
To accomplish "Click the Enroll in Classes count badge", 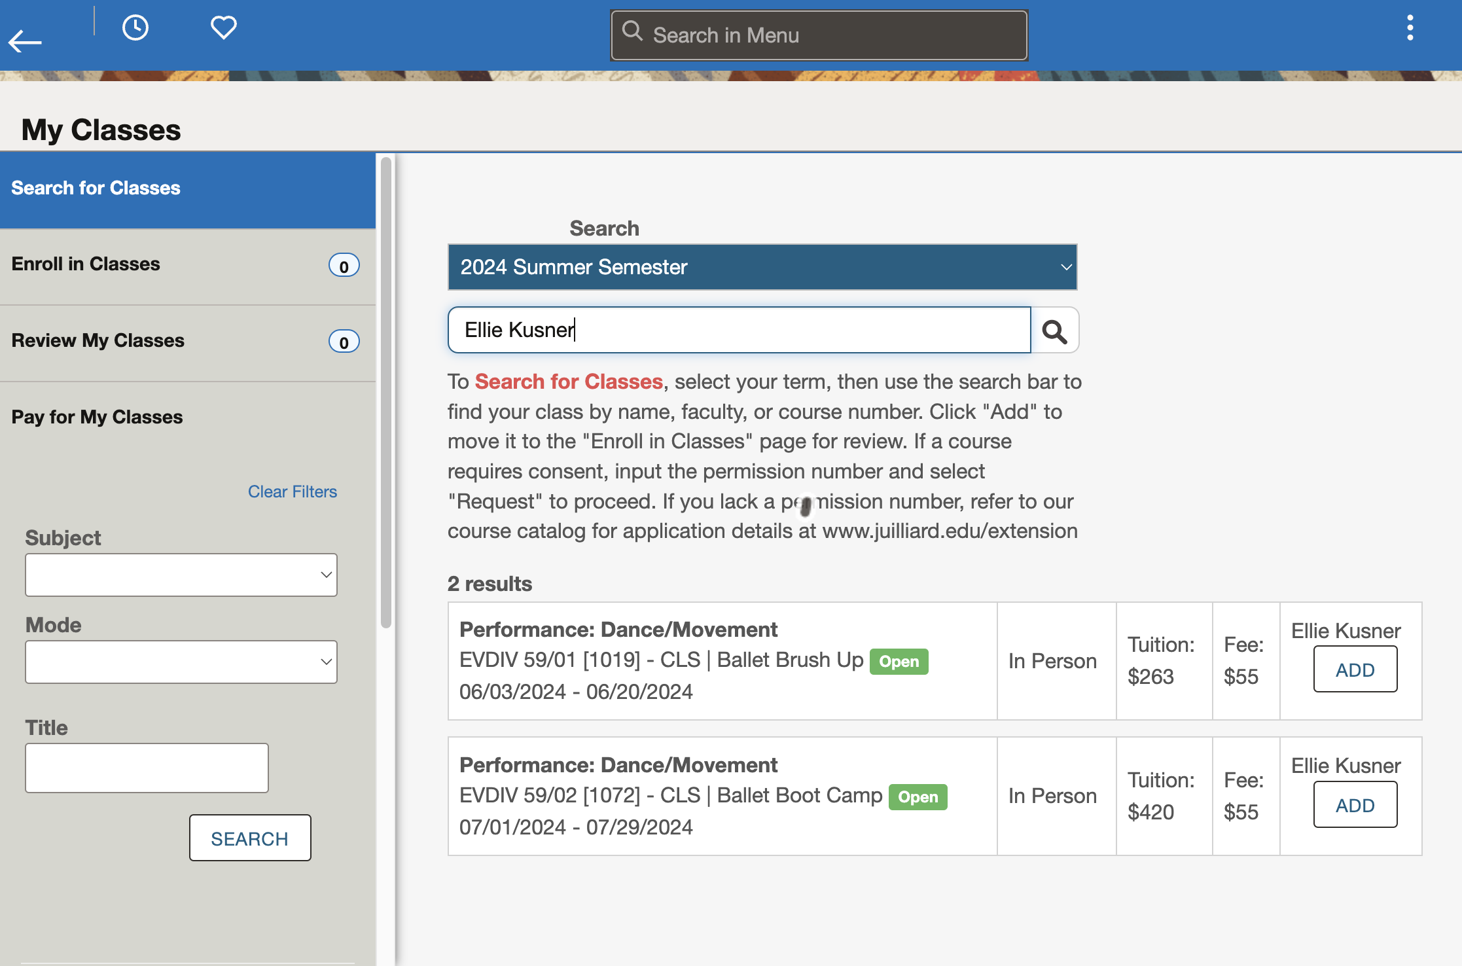I will (x=344, y=266).
